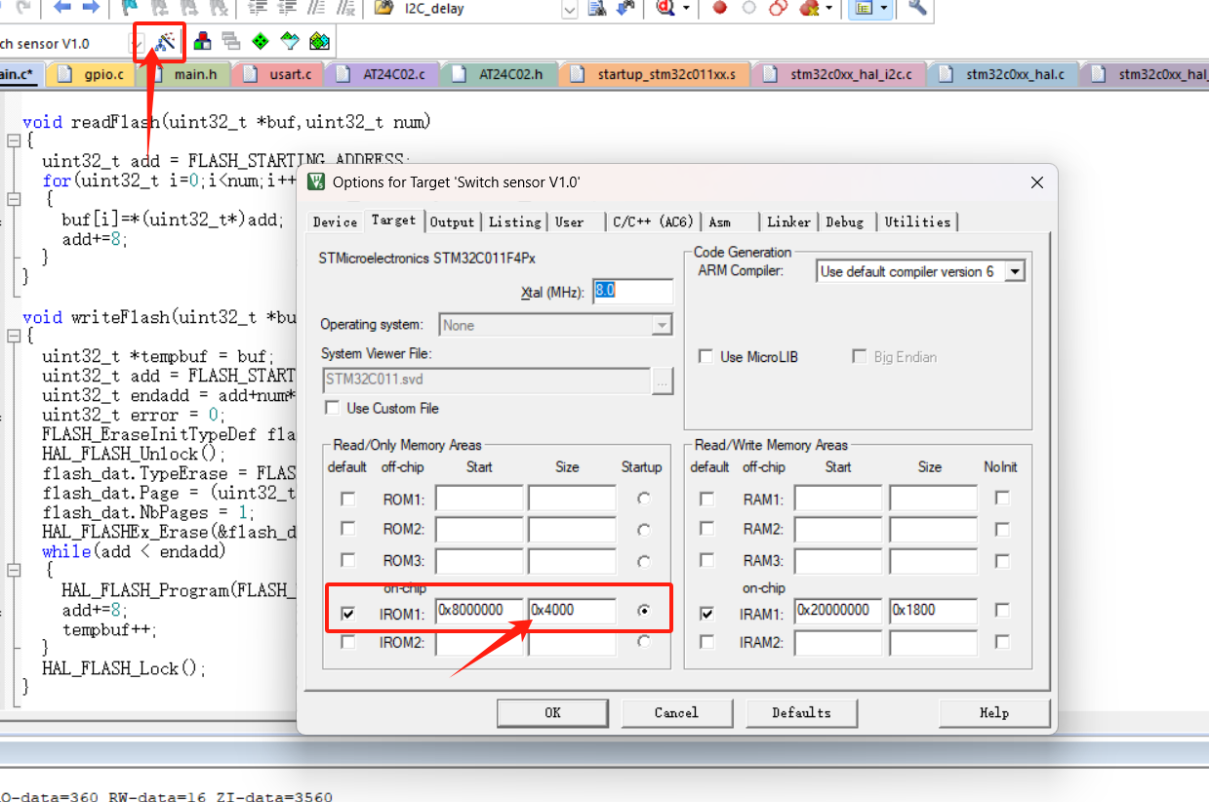Rebuild all target files
The width and height of the screenshot is (1209, 802).
click(232, 42)
